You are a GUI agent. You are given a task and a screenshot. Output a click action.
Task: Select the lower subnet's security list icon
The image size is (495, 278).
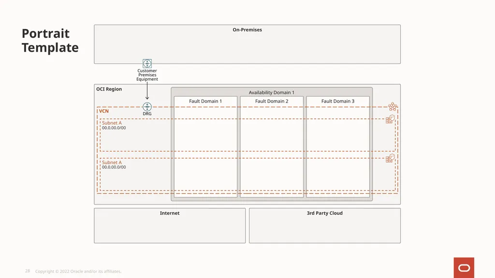pyautogui.click(x=391, y=158)
